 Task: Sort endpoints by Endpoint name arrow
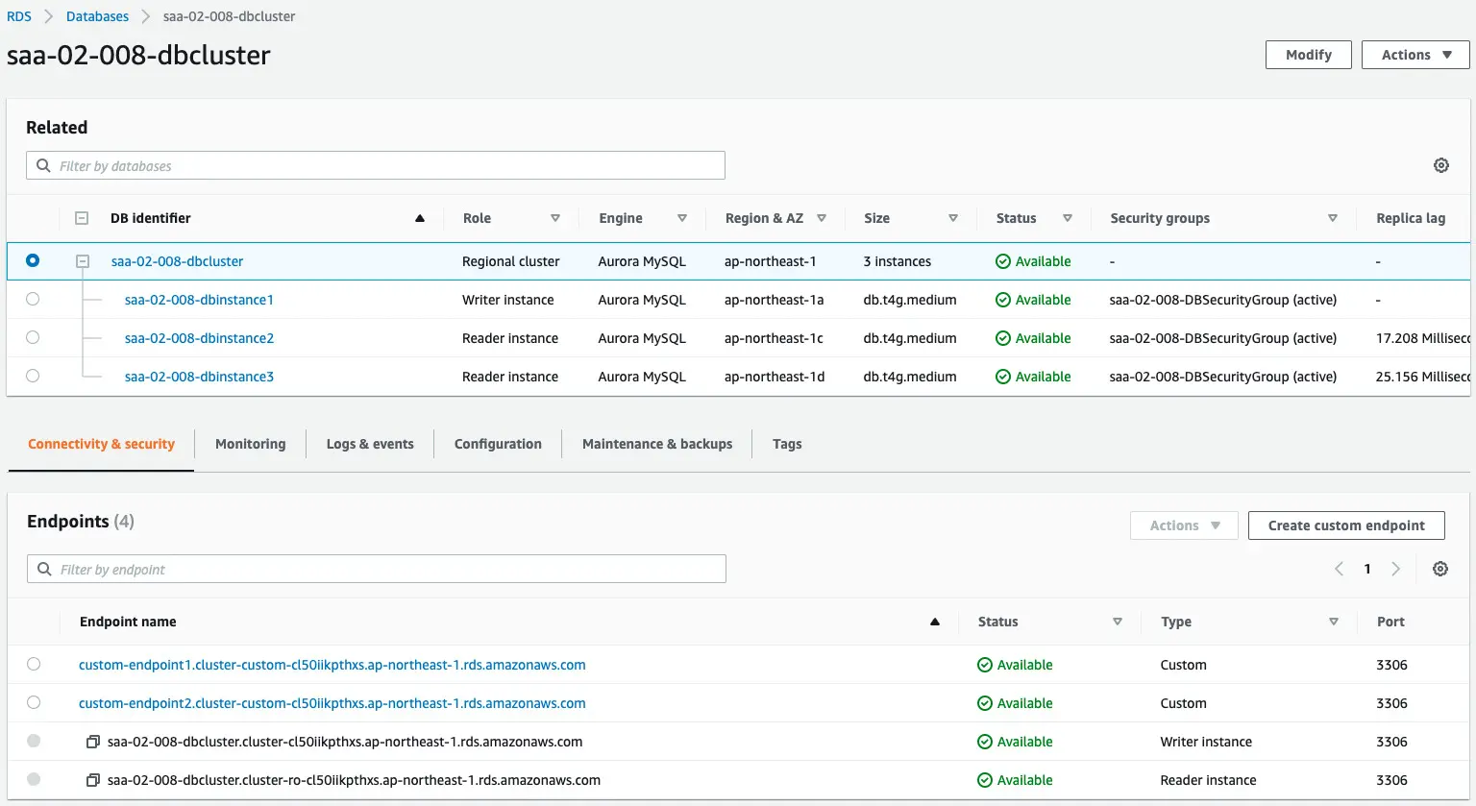pyautogui.click(x=934, y=622)
